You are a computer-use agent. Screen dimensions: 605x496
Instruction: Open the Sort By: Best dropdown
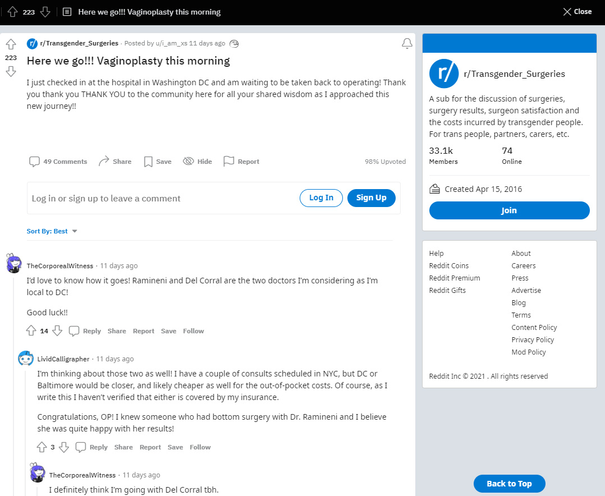52,231
